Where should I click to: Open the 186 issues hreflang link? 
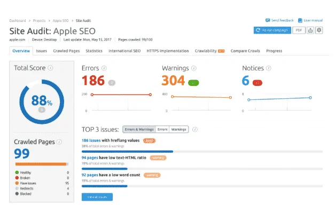click(x=91, y=140)
